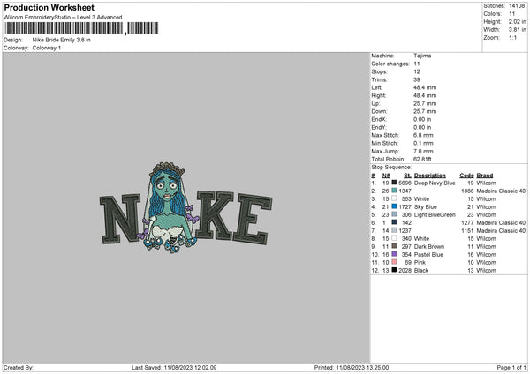Click the 'Code' column header
This screenshot has width=530, height=374.
[466, 176]
